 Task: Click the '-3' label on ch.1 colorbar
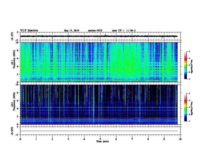(189, 51)
